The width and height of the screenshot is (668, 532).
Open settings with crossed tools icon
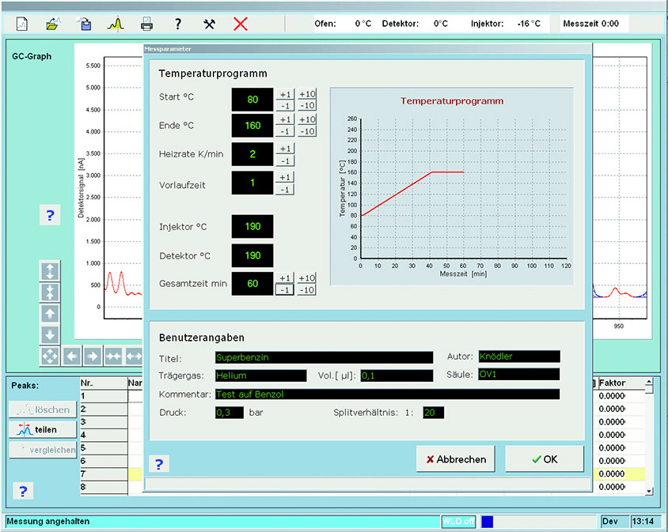tap(209, 23)
